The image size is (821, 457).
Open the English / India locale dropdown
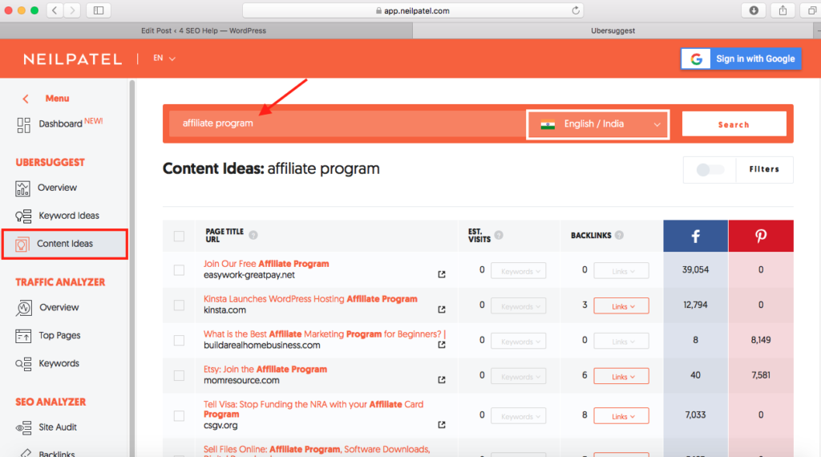(598, 124)
